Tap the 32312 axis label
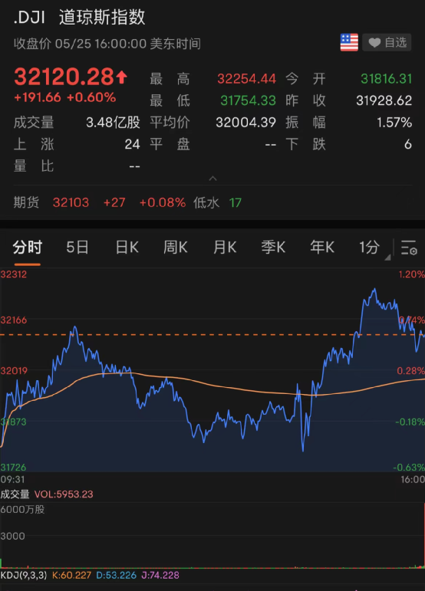425x591 pixels. (14, 274)
